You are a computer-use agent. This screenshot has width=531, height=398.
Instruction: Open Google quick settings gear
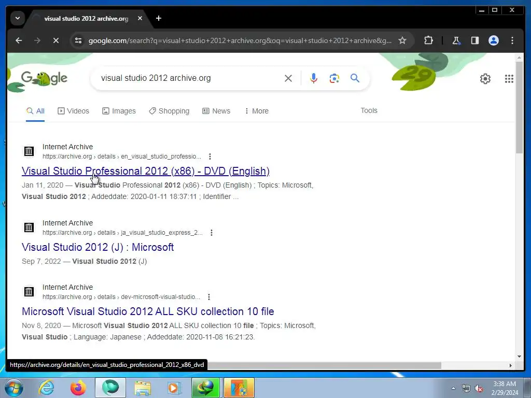pos(485,79)
